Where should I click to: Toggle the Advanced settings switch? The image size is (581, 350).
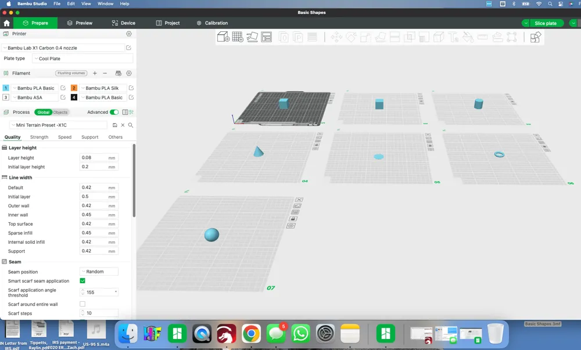click(x=114, y=112)
